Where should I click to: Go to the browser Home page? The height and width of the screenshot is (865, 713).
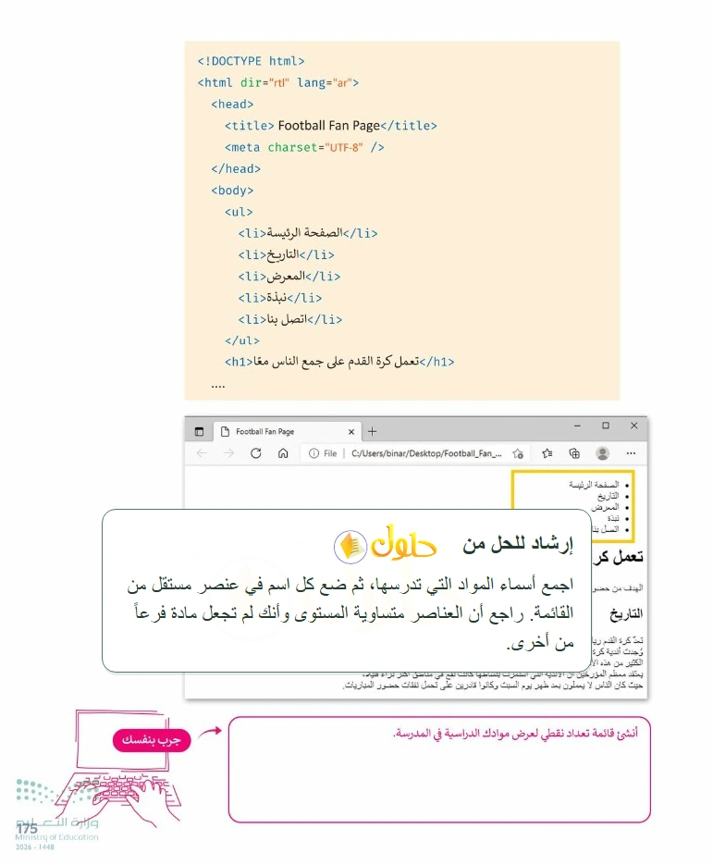point(283,453)
